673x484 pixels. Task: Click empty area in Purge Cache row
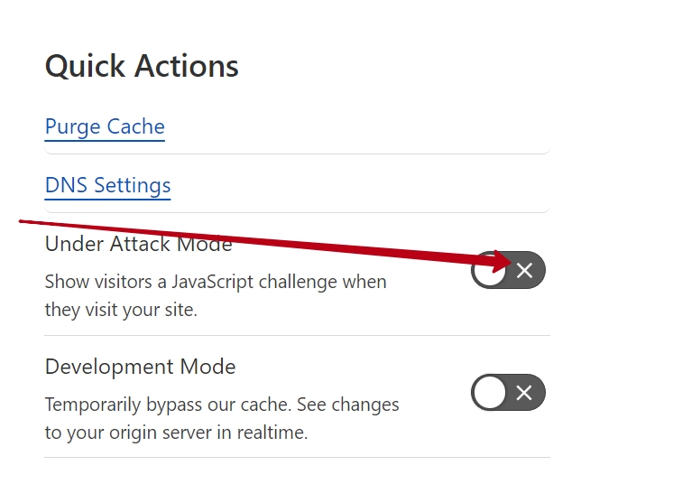coord(356,126)
